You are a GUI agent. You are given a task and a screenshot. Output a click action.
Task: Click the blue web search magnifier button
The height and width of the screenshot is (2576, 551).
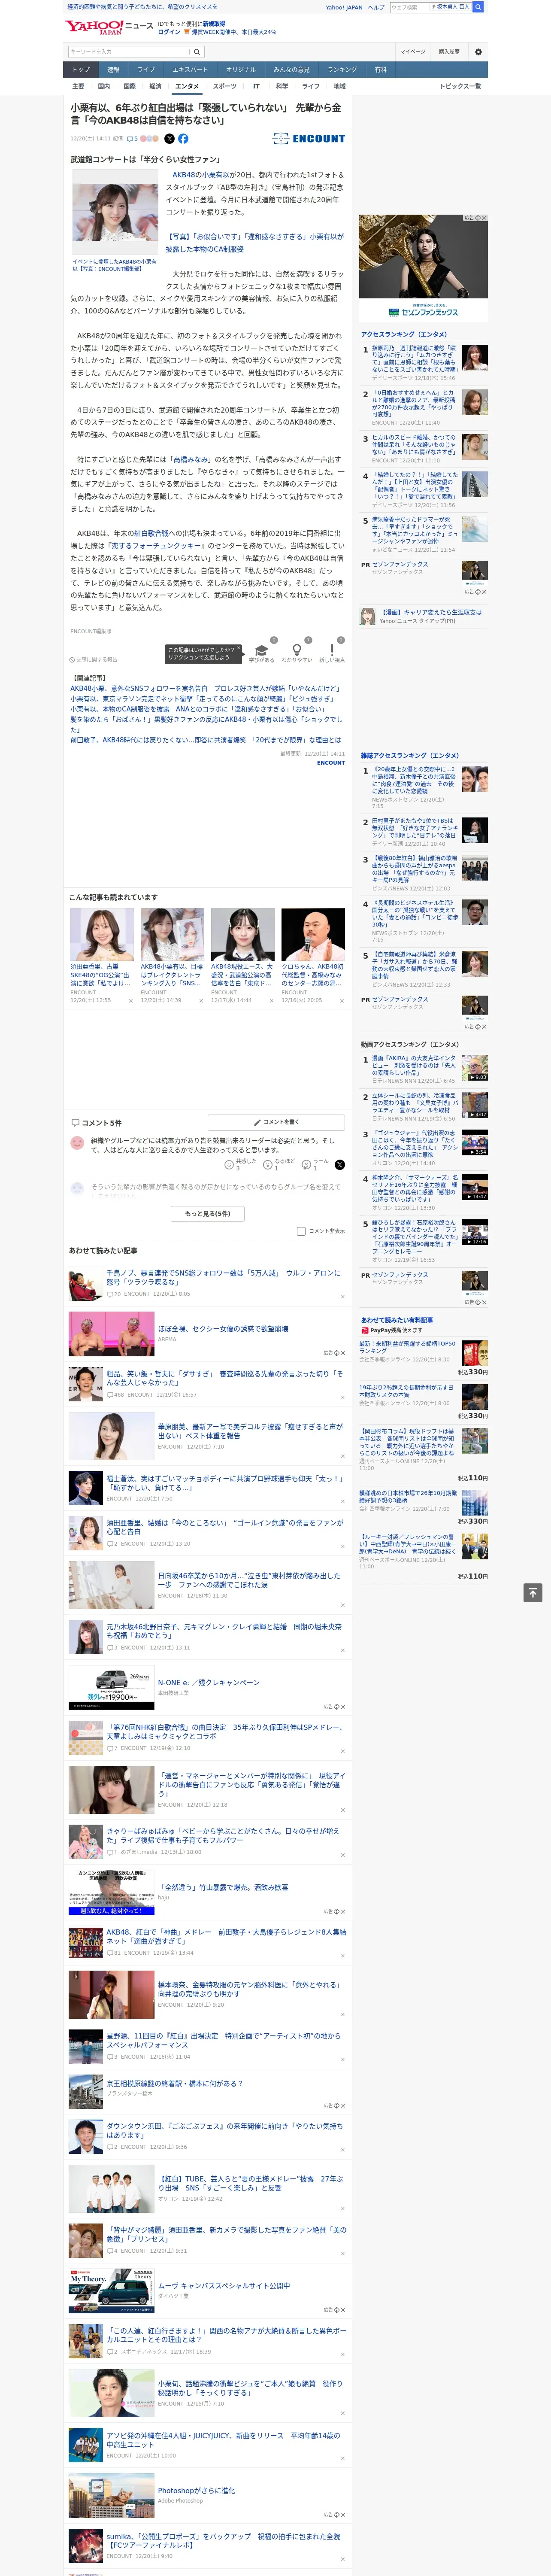478,7
